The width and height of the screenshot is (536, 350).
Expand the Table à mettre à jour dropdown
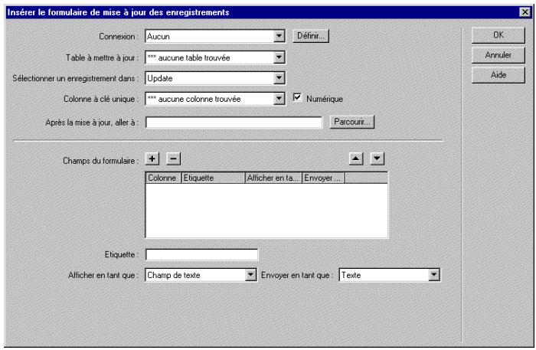pyautogui.click(x=279, y=57)
